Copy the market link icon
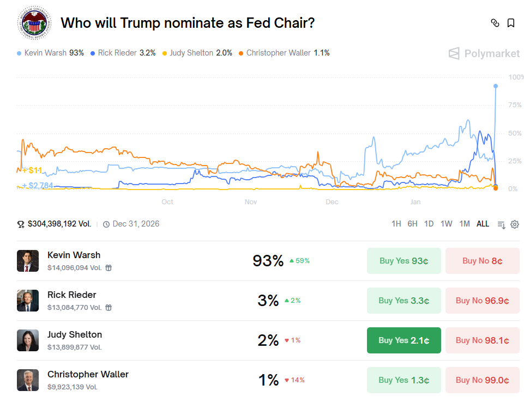524x397 pixels. coord(495,23)
